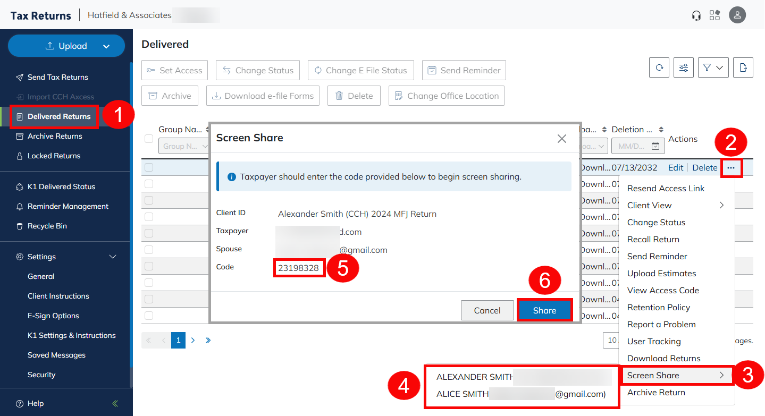Select the last row's checkbox
Image resolution: width=765 pixels, height=416 pixels.
149,316
